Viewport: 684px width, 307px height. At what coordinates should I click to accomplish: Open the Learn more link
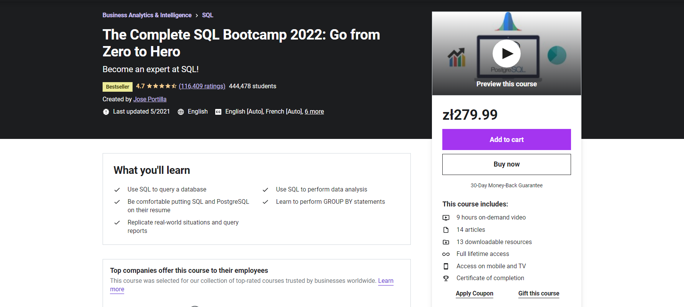386,281
